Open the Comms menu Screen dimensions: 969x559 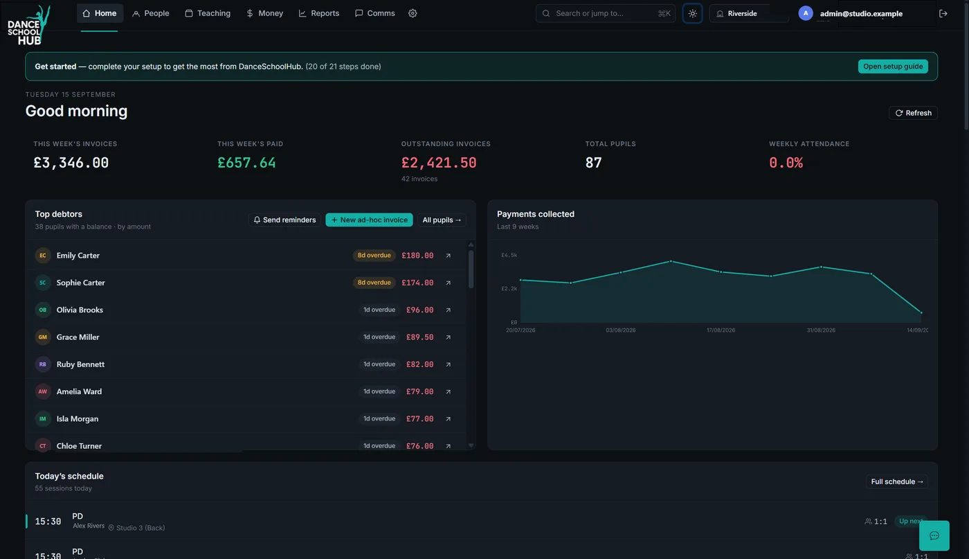click(x=375, y=13)
